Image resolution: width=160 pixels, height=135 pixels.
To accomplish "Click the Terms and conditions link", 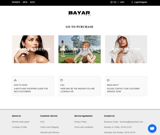I will (x=84, y=127).
